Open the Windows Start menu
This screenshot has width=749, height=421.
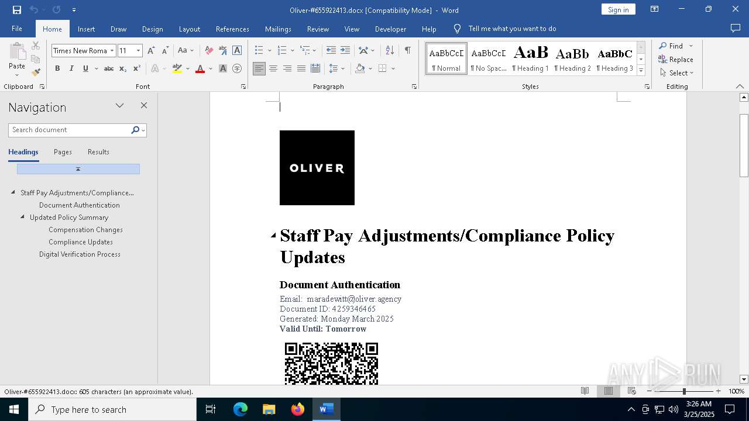14,409
